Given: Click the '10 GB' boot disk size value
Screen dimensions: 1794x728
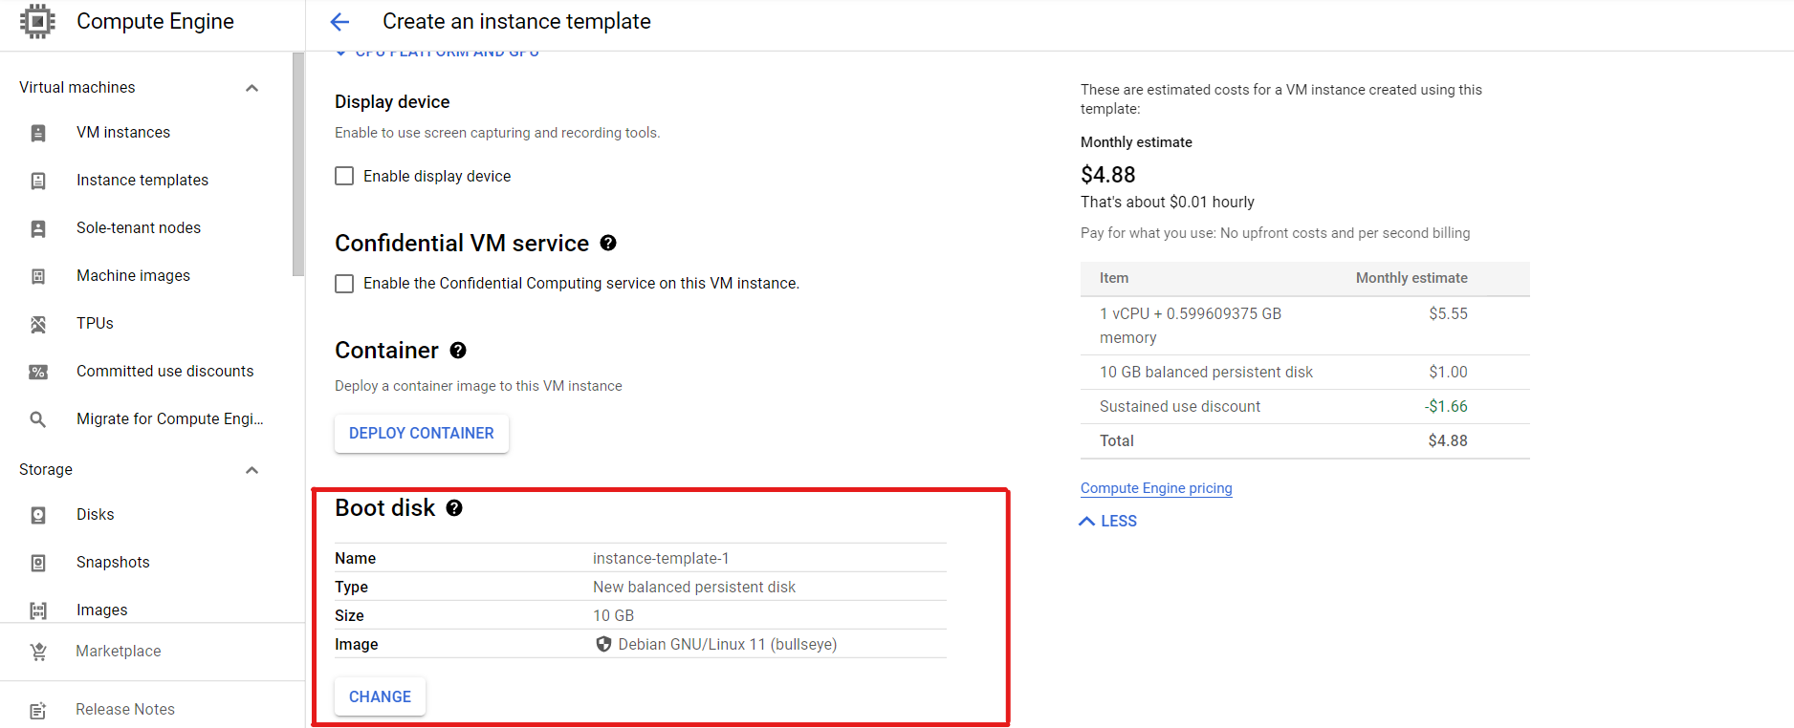Looking at the screenshot, I should (613, 615).
